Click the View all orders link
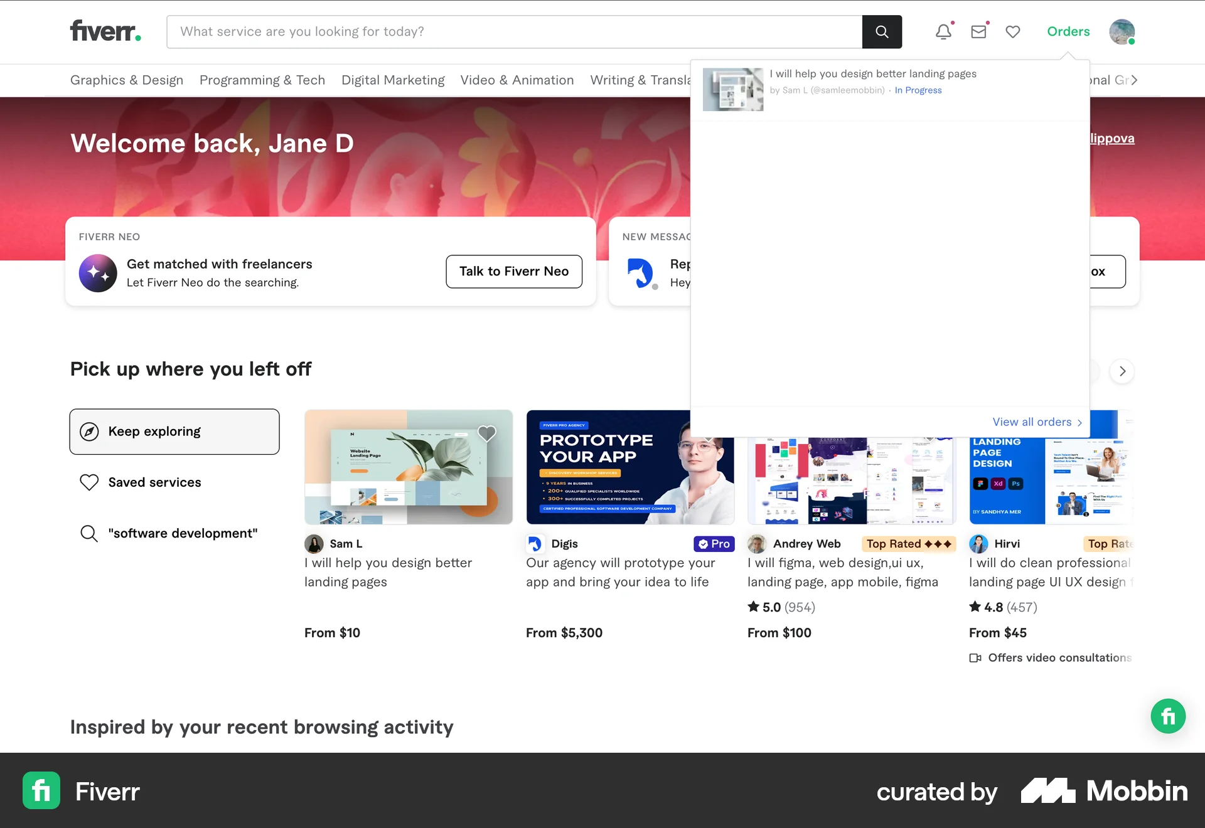The image size is (1205, 828). [x=1036, y=422]
